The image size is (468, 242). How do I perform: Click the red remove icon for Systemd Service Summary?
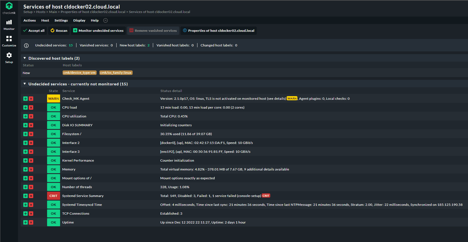pyautogui.click(x=31, y=196)
